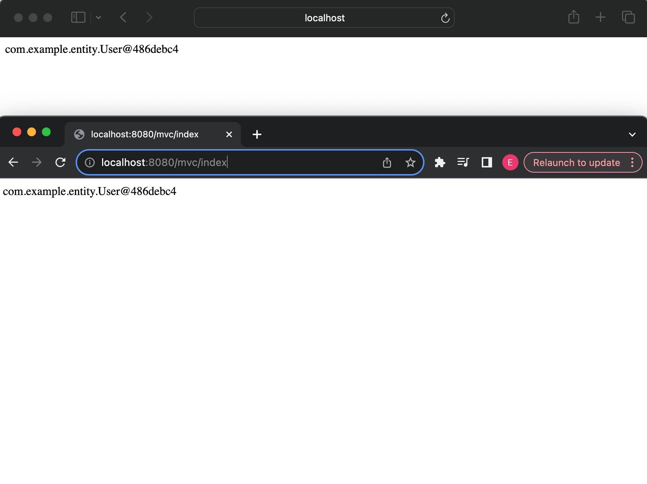Image resolution: width=647 pixels, height=484 pixels.
Task: Reload the localhost page in Safari
Action: point(445,18)
